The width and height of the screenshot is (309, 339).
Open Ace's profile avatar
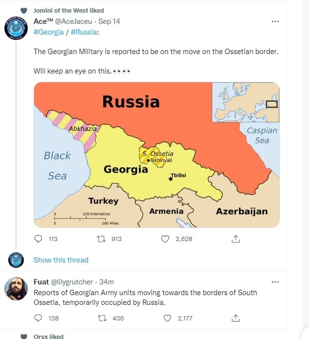[x=16, y=28]
